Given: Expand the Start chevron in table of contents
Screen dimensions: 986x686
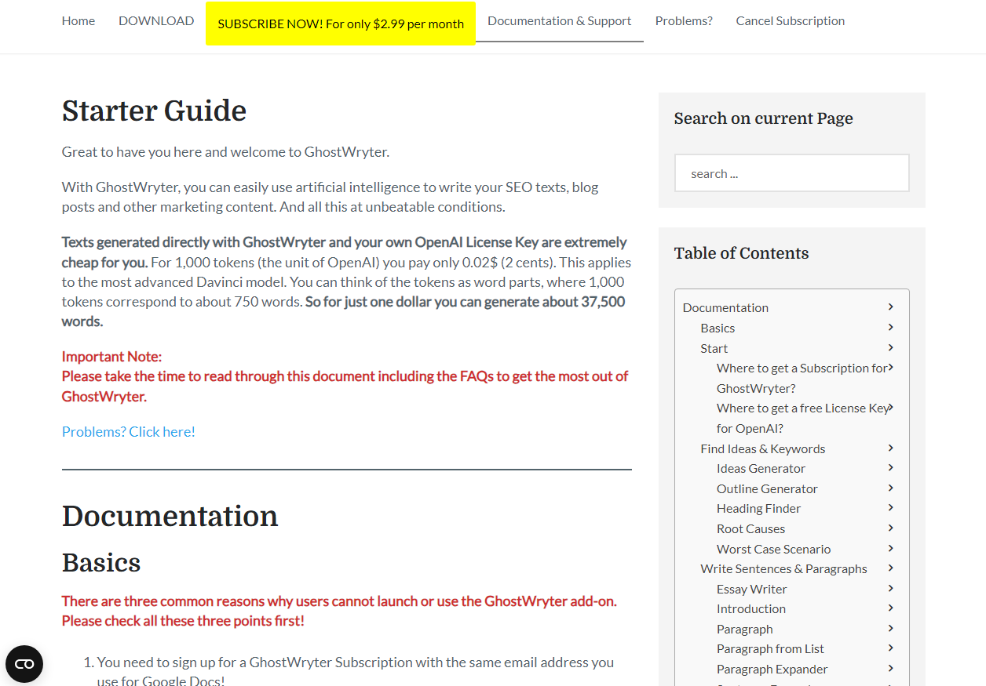Looking at the screenshot, I should coord(891,347).
